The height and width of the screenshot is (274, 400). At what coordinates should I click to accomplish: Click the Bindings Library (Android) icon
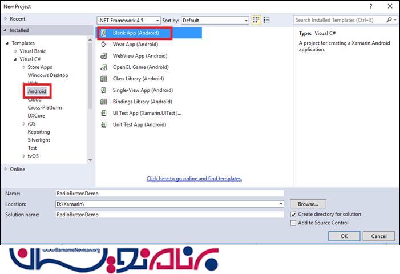coord(104,102)
